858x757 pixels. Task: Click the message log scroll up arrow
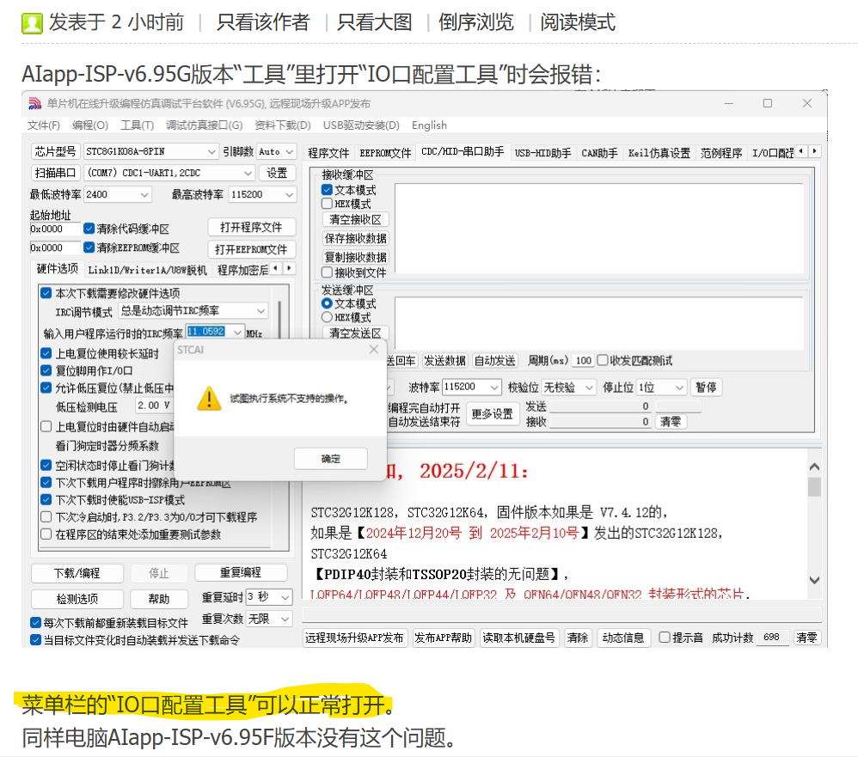point(814,467)
